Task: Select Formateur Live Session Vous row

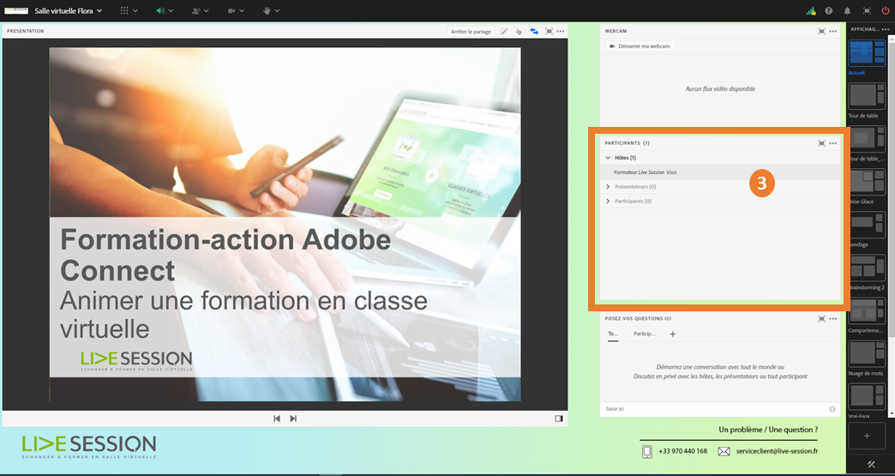Action: point(720,172)
